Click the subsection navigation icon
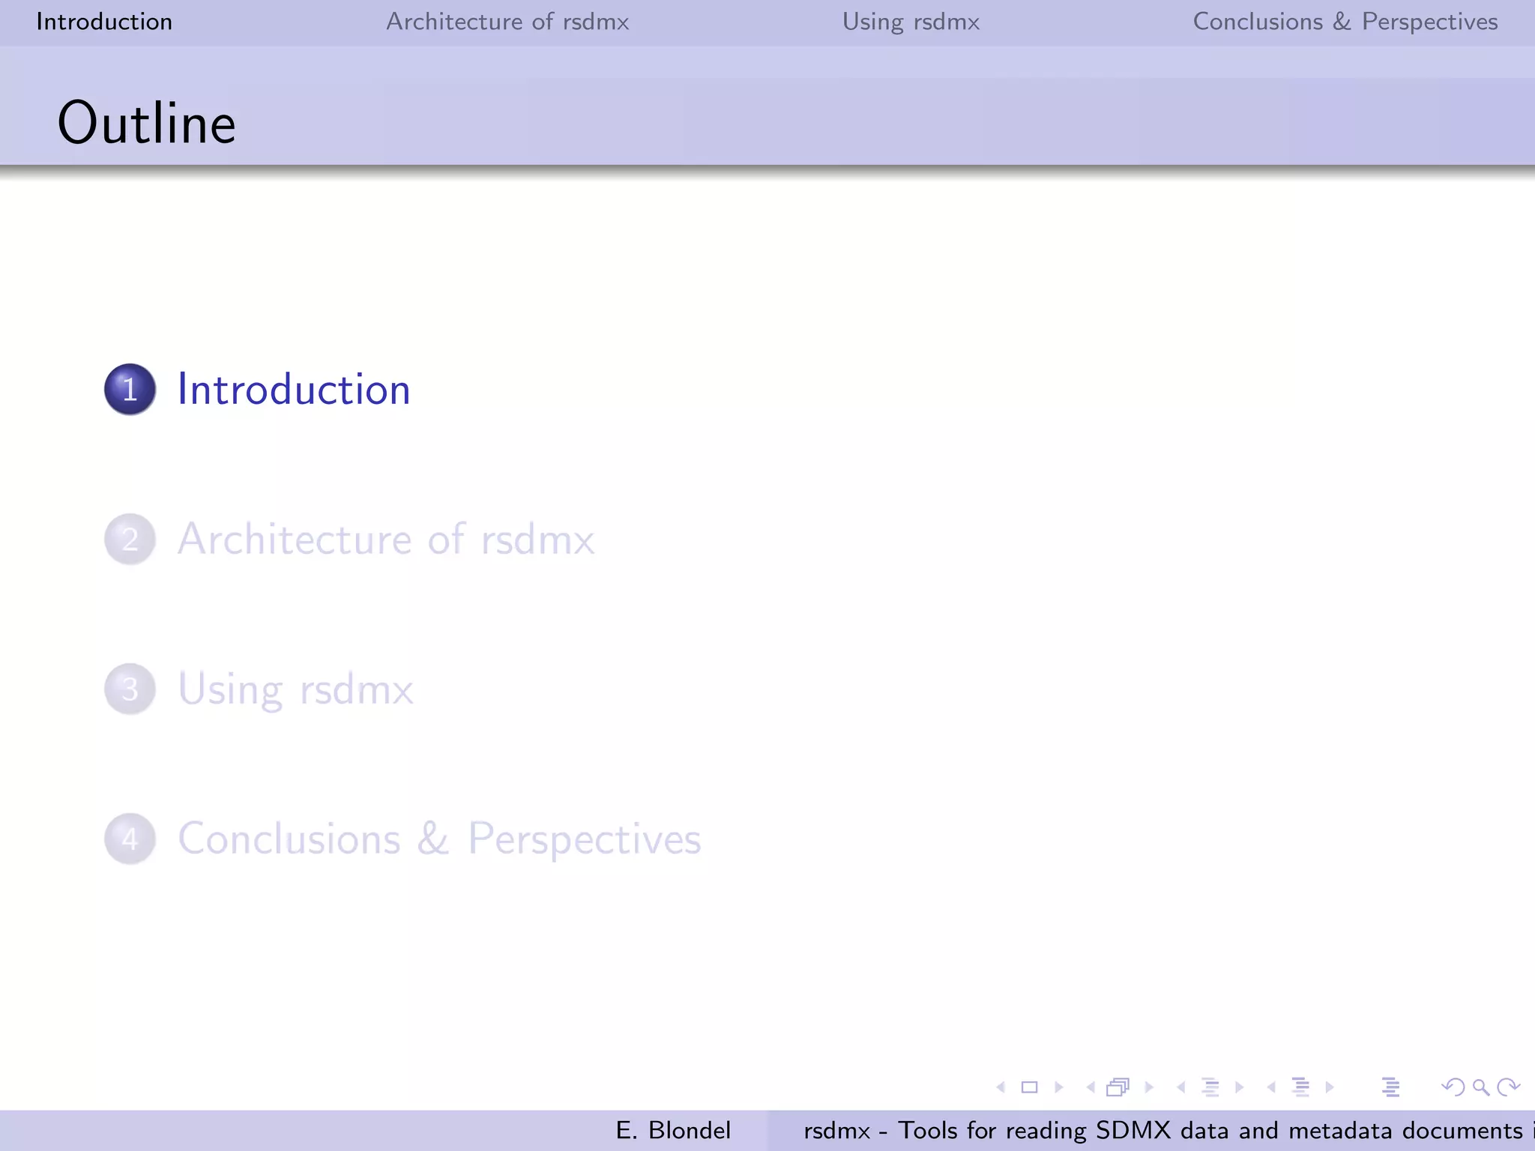This screenshot has width=1535, height=1151. click(x=1210, y=1087)
